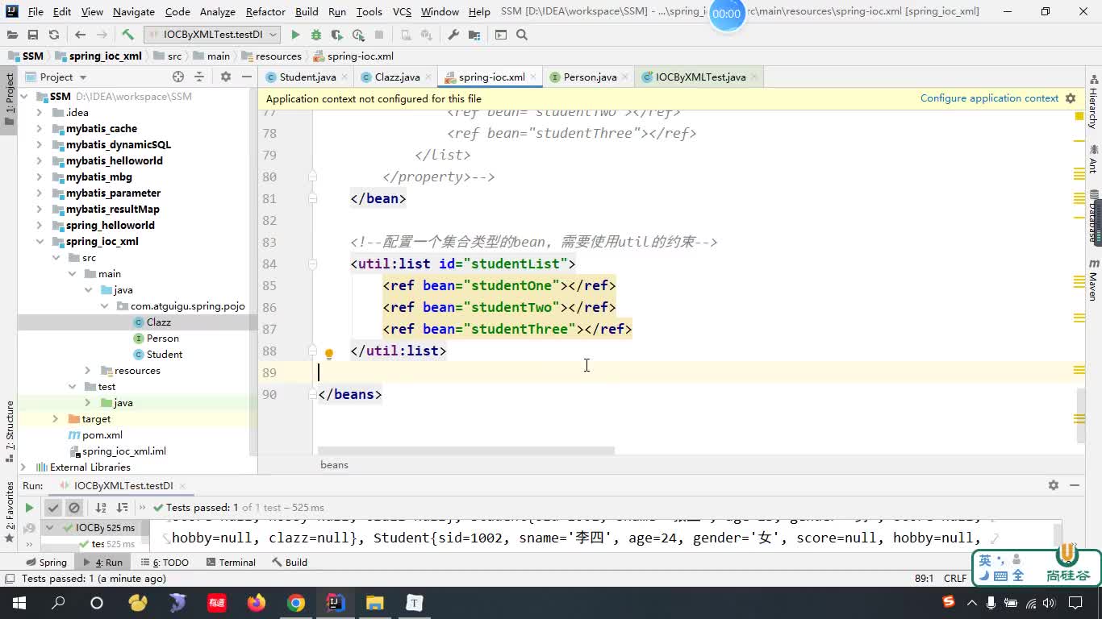Close the Clazz.java tab

429,77
